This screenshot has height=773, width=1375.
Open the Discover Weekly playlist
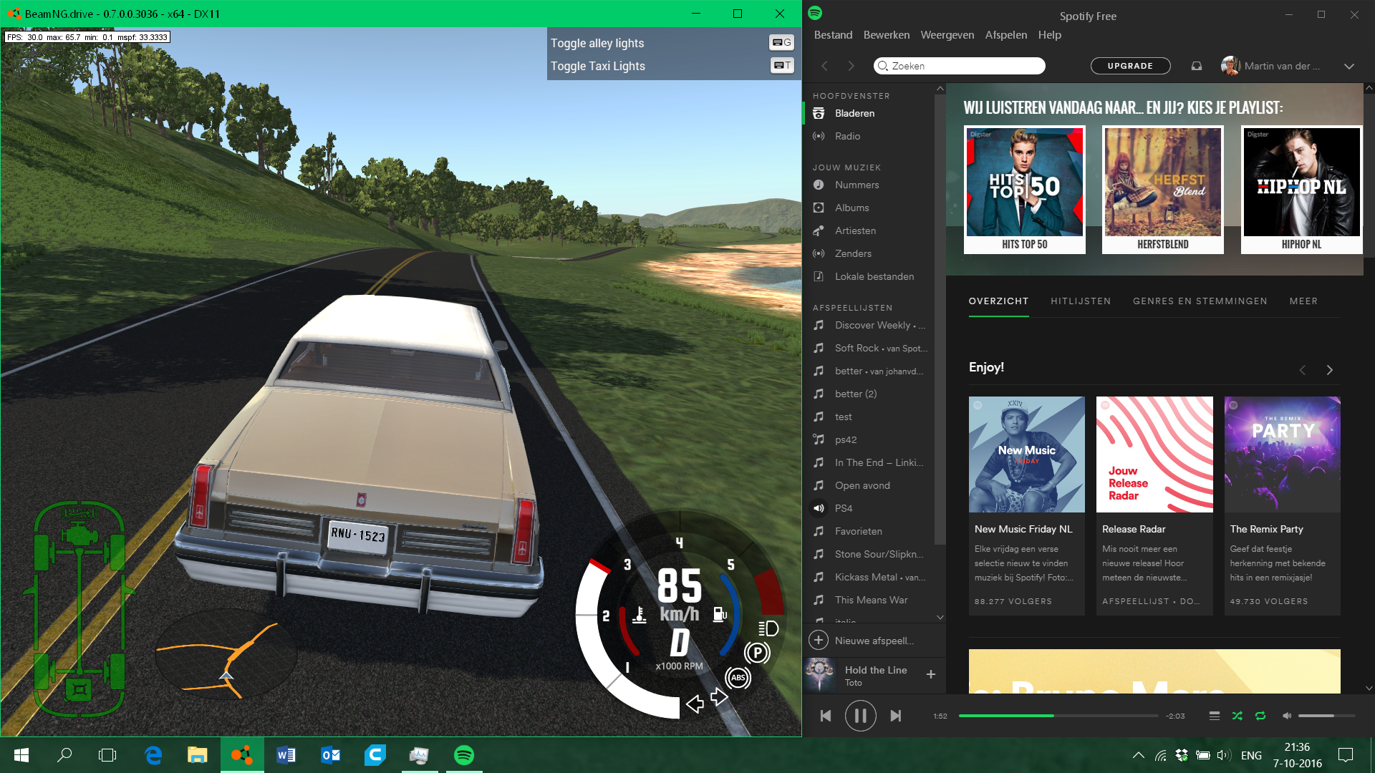point(872,325)
